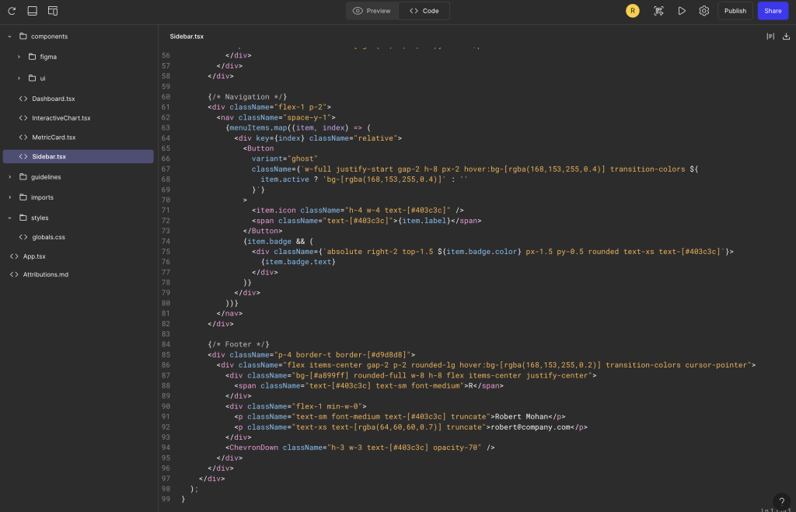
Task: Click the blue Share button
Action: [773, 11]
